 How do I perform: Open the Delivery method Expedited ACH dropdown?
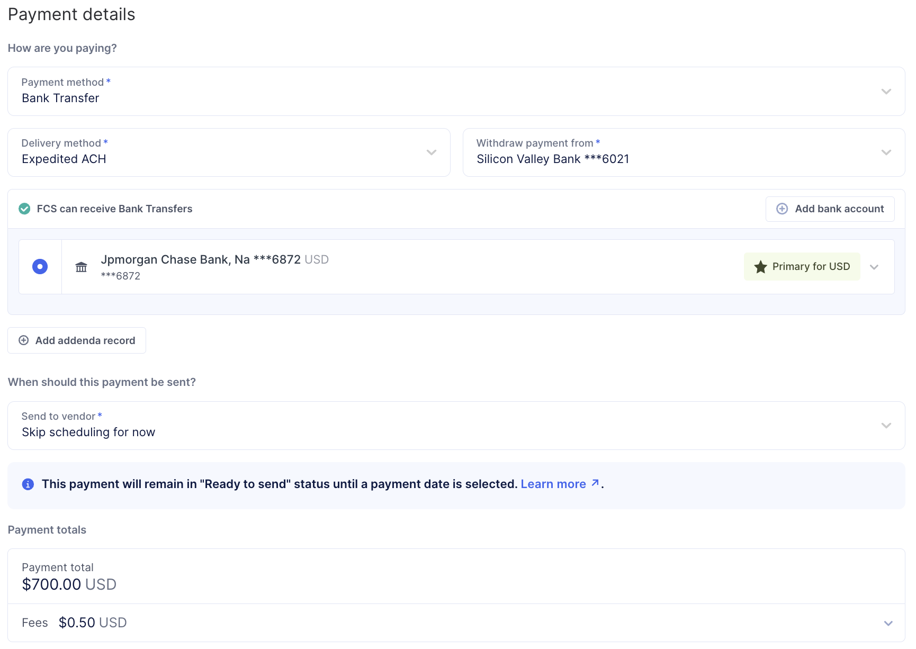pyautogui.click(x=229, y=152)
